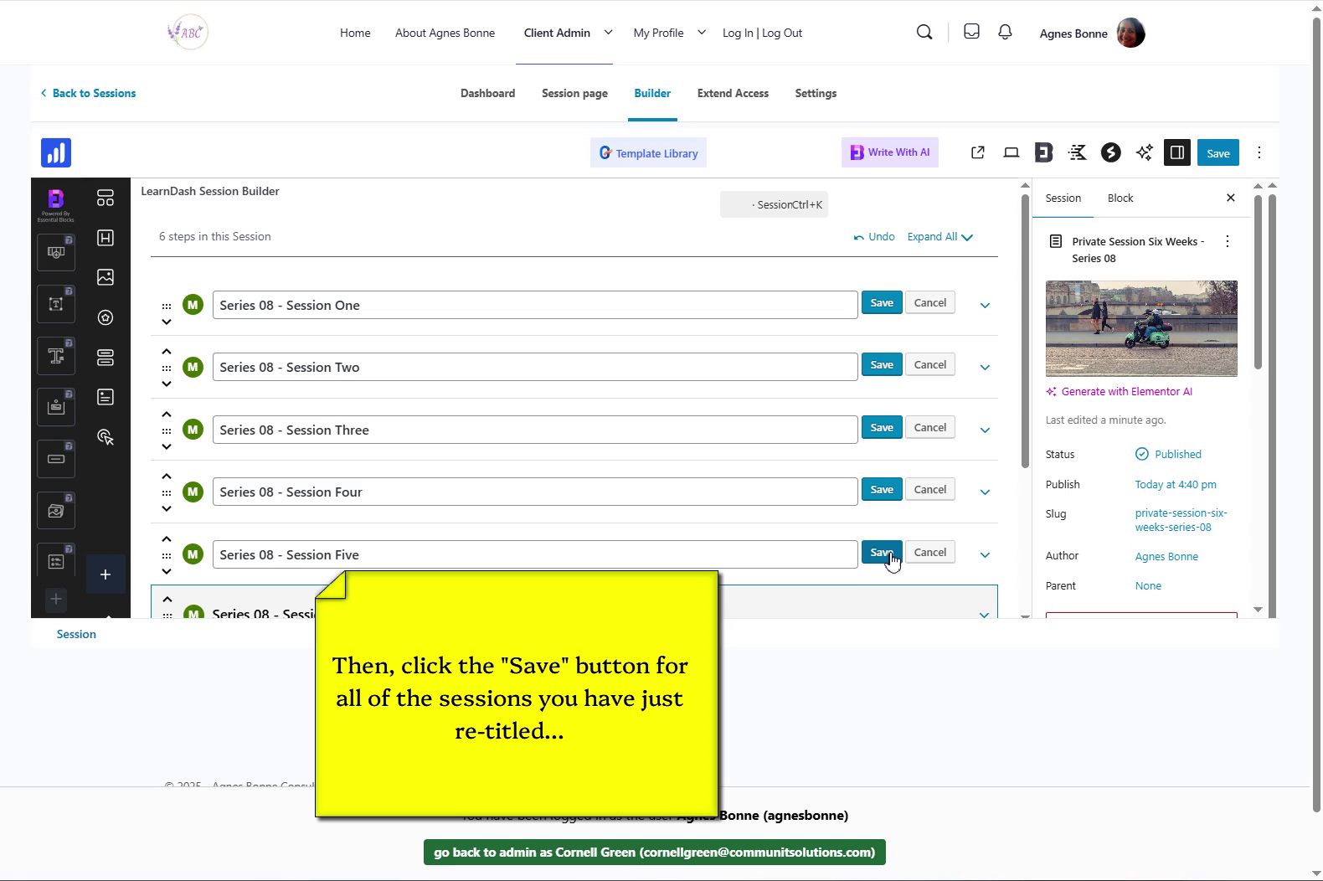The height and width of the screenshot is (881, 1323).
Task: Cancel editing Session Two title
Action: tap(929, 365)
